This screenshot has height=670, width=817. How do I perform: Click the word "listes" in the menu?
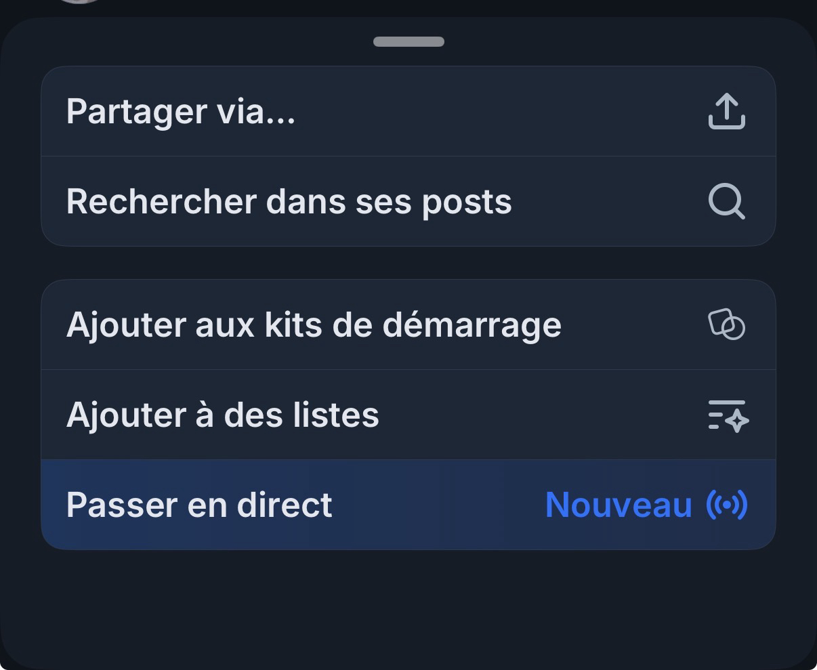335,415
